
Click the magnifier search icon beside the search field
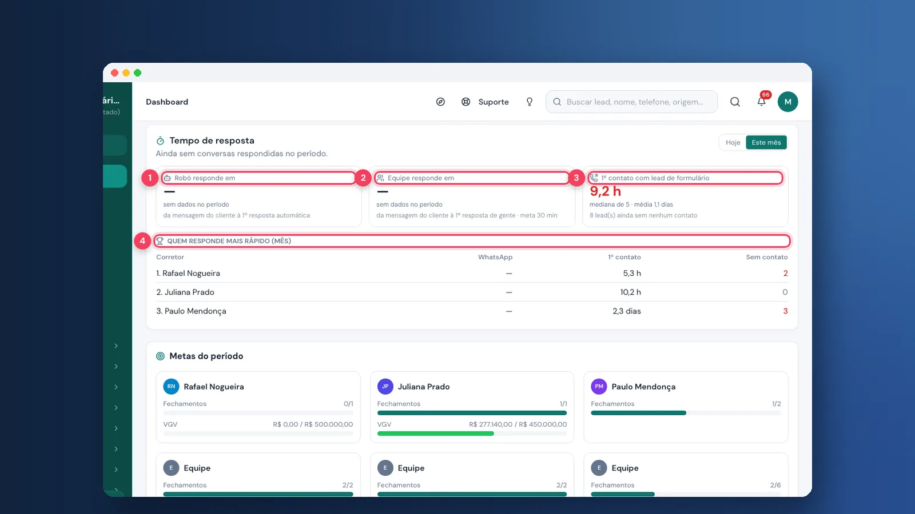pyautogui.click(x=735, y=102)
